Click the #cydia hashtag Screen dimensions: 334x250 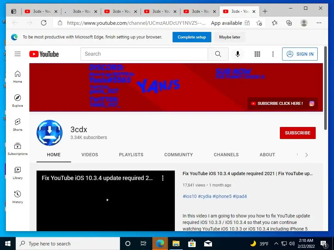pyautogui.click(x=205, y=196)
